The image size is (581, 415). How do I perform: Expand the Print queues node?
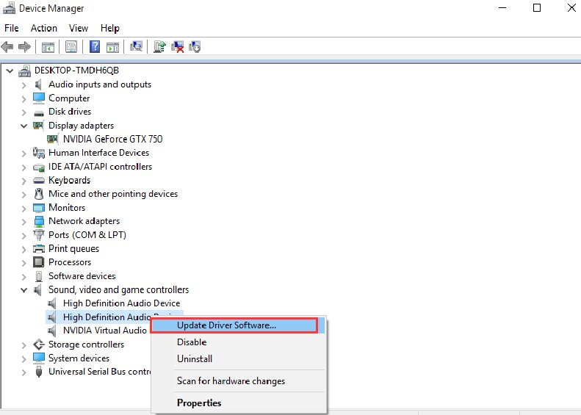24,250
